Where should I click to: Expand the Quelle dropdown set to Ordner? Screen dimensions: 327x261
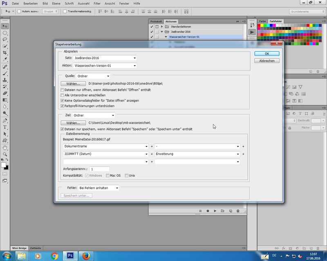pyautogui.click(x=93, y=76)
